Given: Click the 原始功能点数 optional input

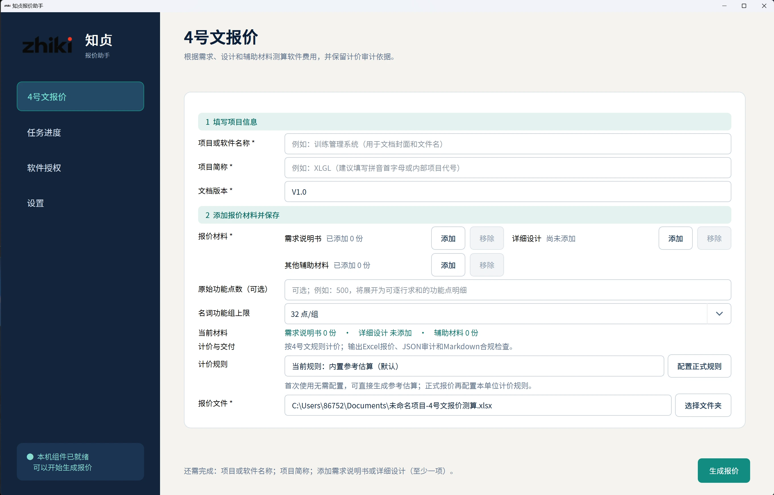Looking at the screenshot, I should (508, 290).
